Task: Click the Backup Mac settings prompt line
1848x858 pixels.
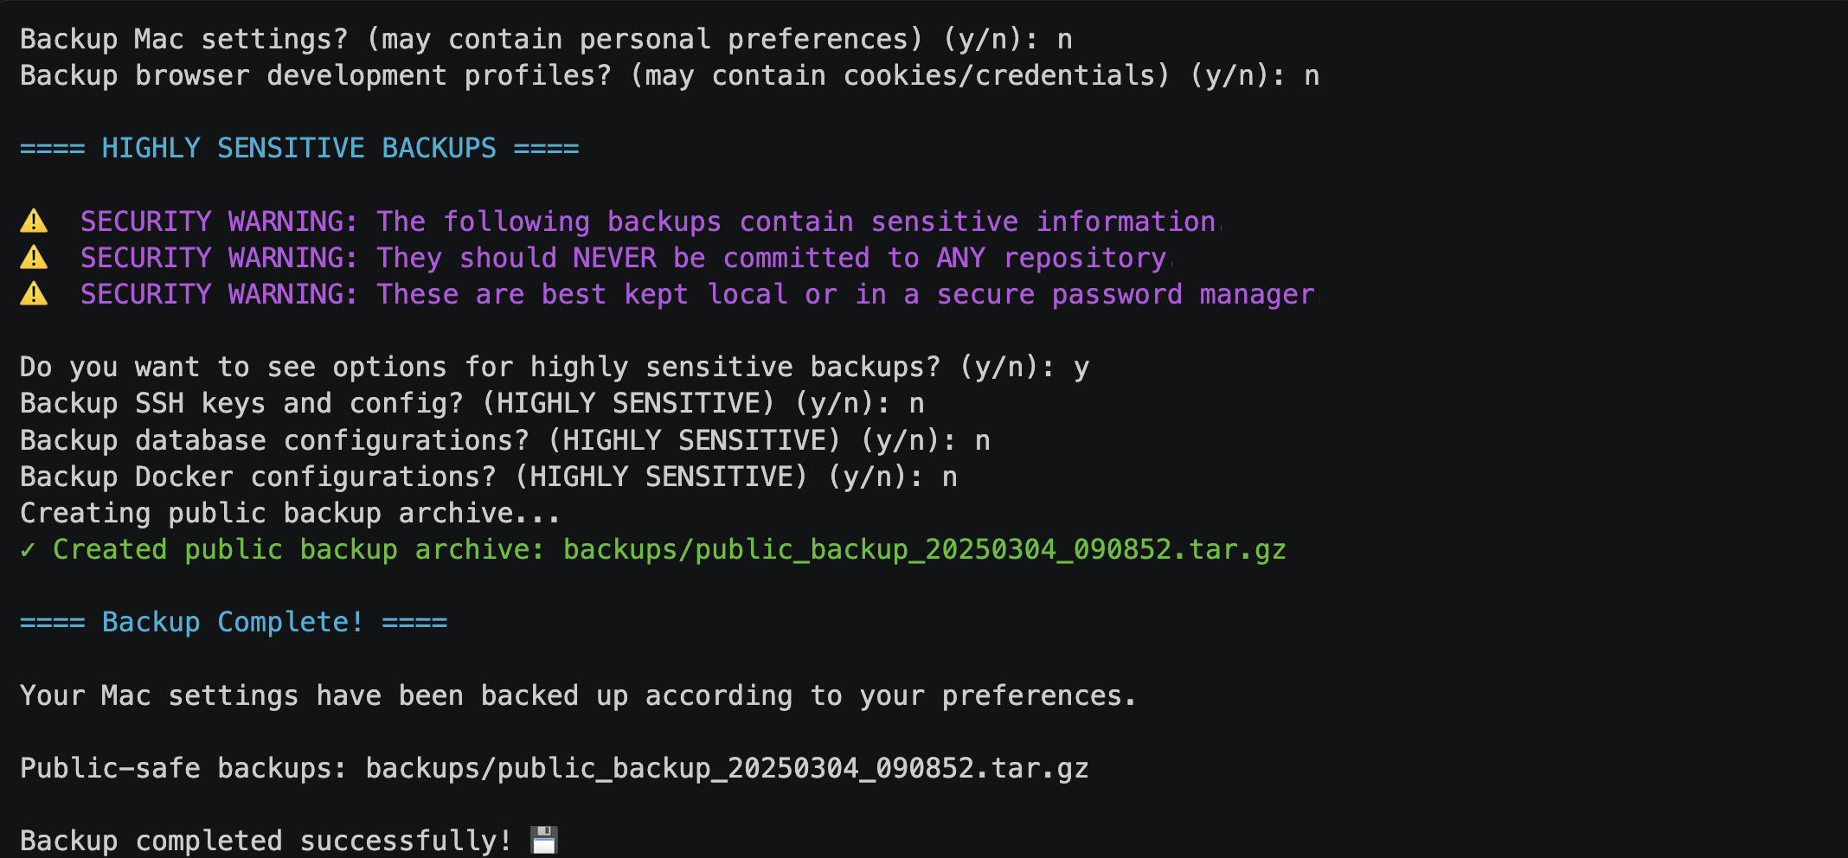Action: click(546, 40)
